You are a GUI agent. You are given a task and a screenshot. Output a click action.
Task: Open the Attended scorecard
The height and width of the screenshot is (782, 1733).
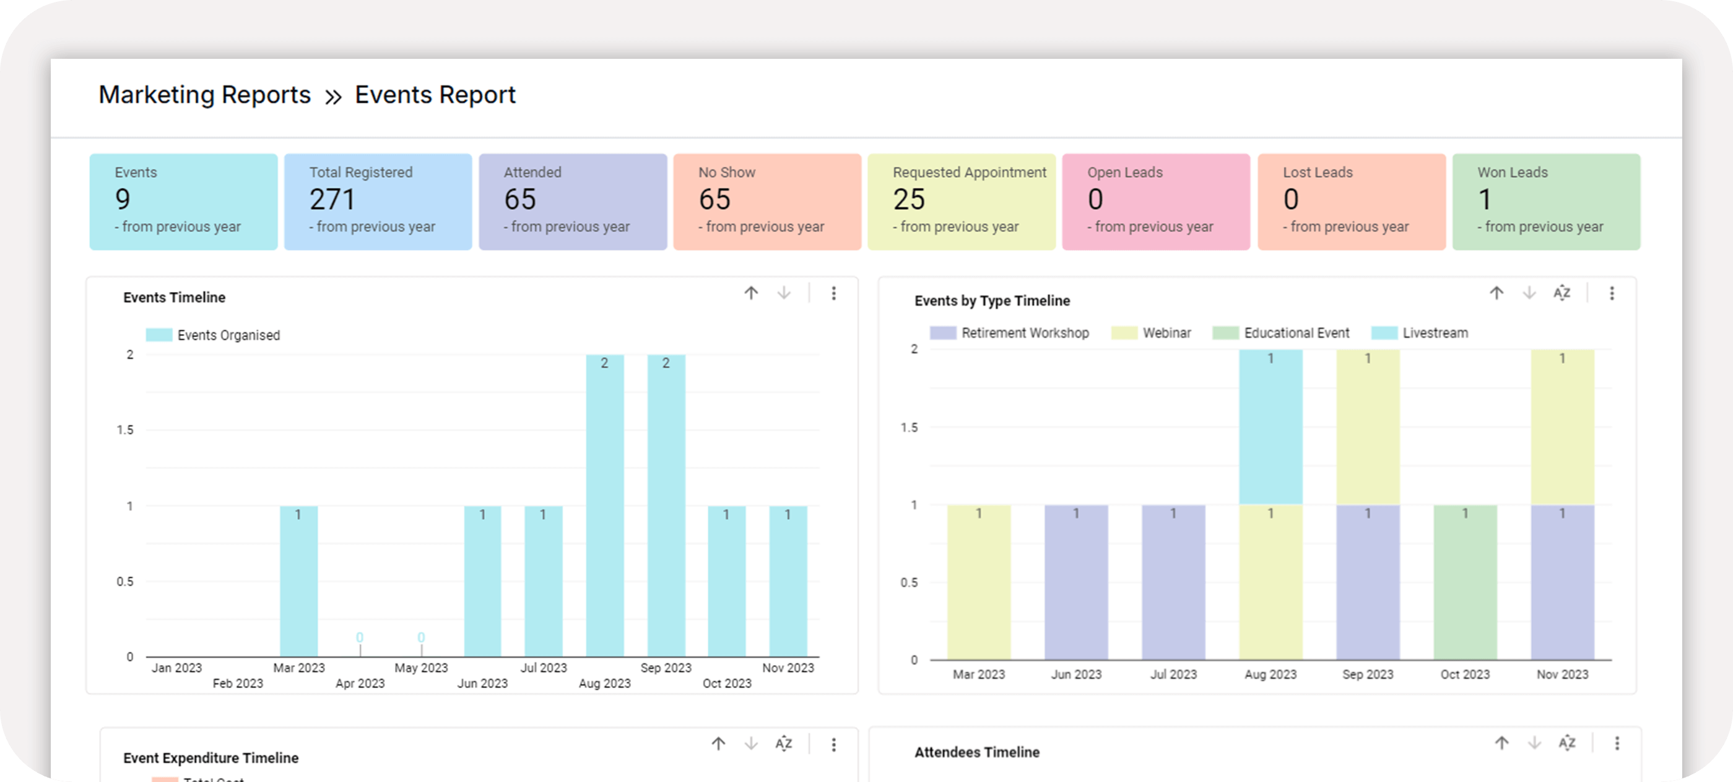(x=573, y=202)
